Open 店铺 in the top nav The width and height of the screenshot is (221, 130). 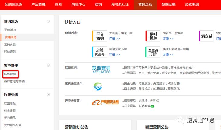click(x=98, y=5)
